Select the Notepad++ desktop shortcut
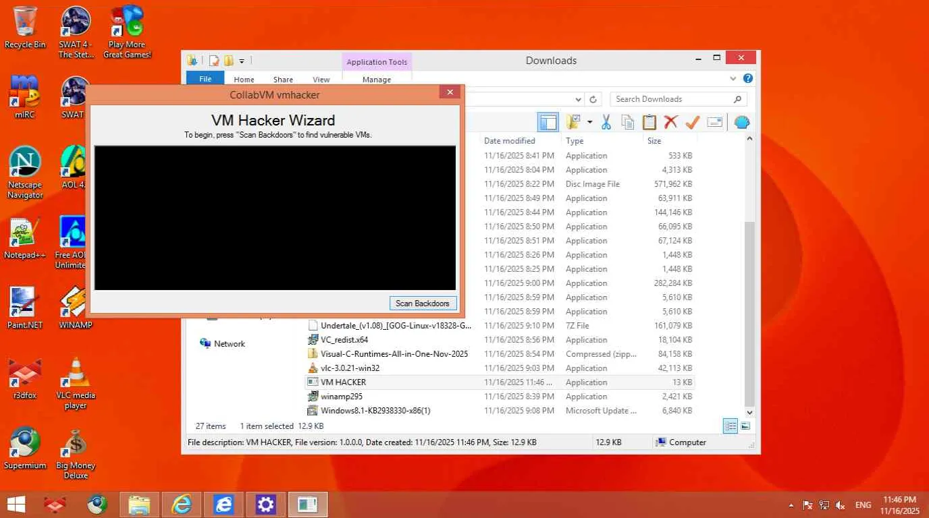The width and height of the screenshot is (929, 518). tap(25, 238)
